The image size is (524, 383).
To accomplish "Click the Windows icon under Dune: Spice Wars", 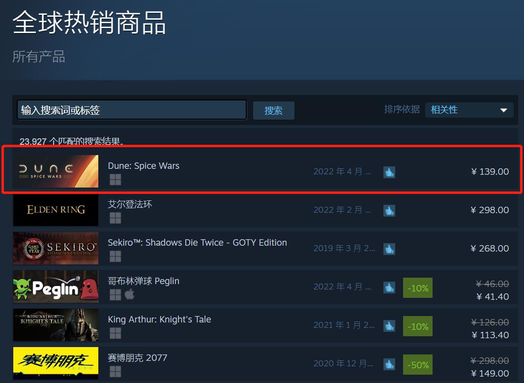I will pos(116,180).
